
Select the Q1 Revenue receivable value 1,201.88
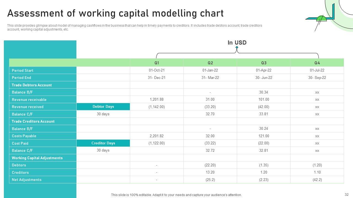157,99
